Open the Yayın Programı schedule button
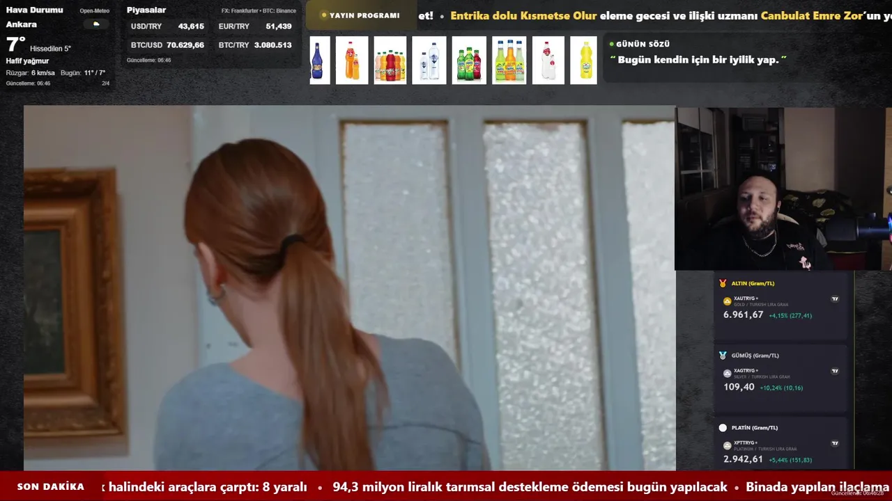Viewport: 892px width, 501px height. tap(361, 15)
